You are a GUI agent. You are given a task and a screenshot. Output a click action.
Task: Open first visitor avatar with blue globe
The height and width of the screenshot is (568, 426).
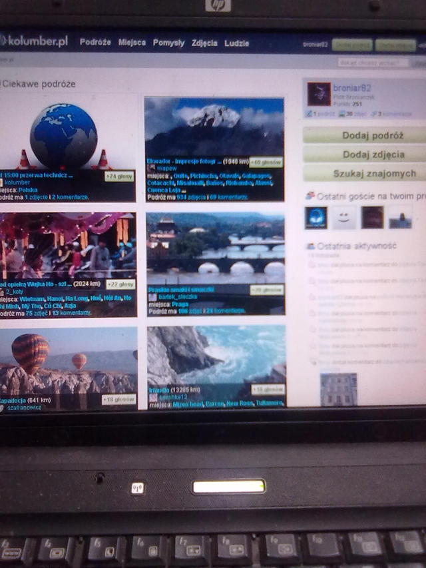pyautogui.click(x=316, y=217)
